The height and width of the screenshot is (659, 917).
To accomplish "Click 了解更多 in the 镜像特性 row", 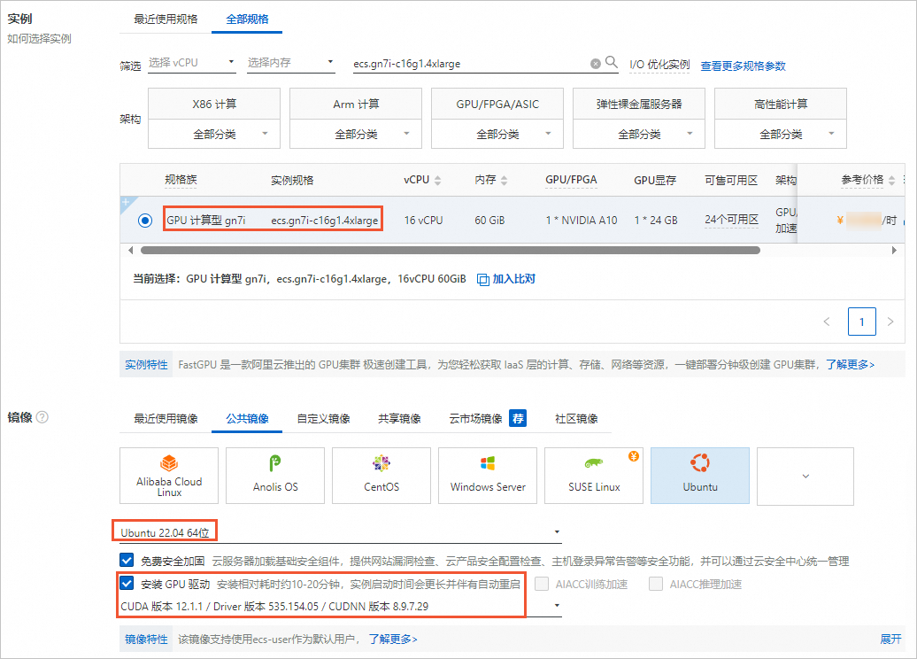I will tap(392, 640).
